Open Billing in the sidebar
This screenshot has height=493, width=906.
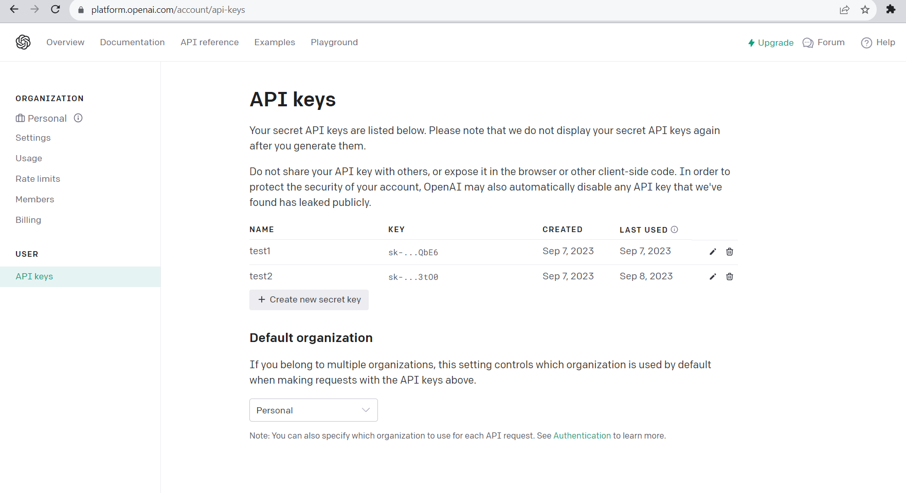click(x=28, y=220)
